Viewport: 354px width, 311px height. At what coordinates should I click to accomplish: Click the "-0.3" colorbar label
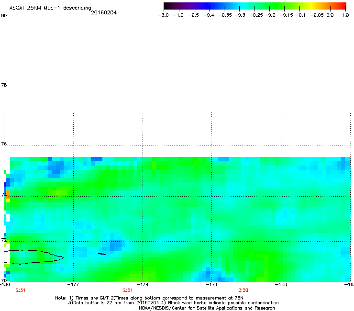tap(240, 15)
